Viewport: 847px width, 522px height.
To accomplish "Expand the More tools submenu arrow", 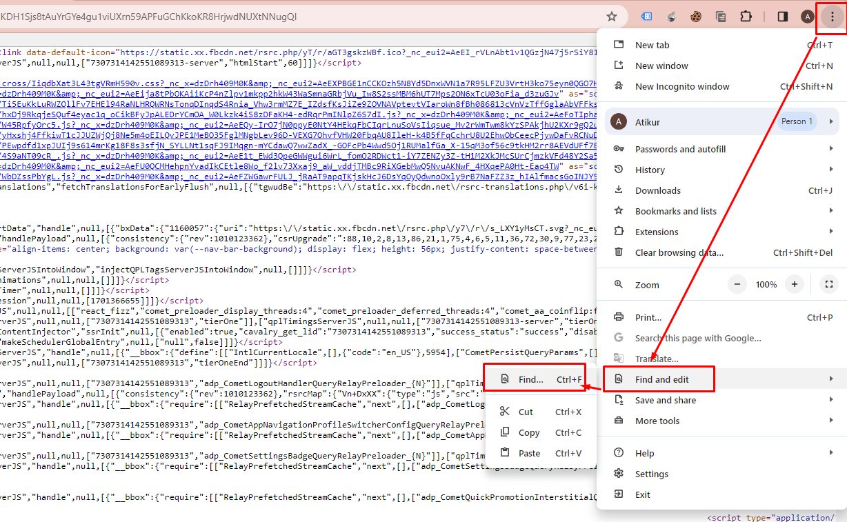I will pos(831,421).
